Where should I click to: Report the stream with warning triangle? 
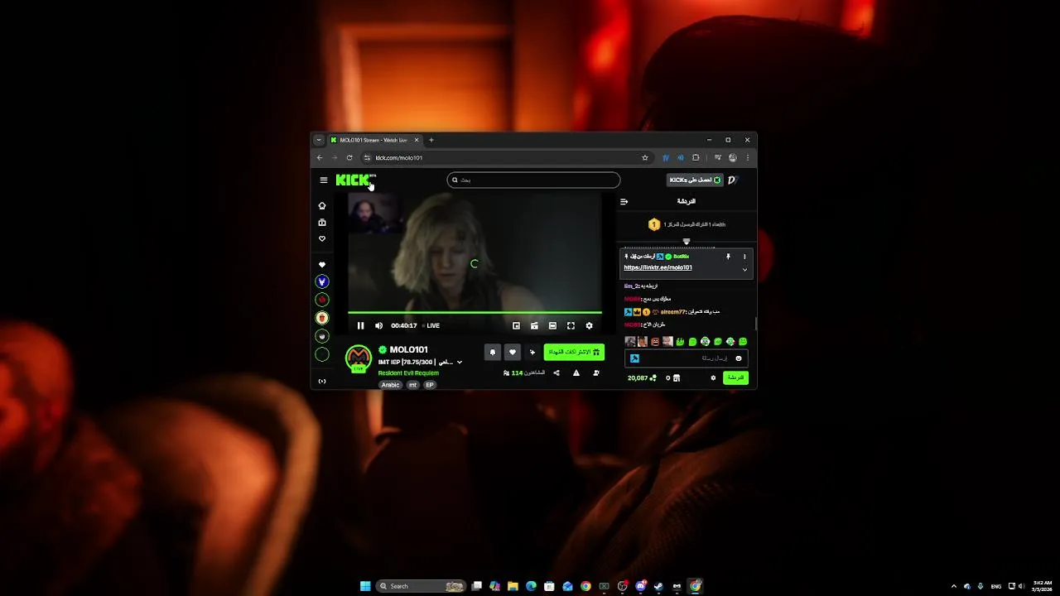(x=576, y=372)
